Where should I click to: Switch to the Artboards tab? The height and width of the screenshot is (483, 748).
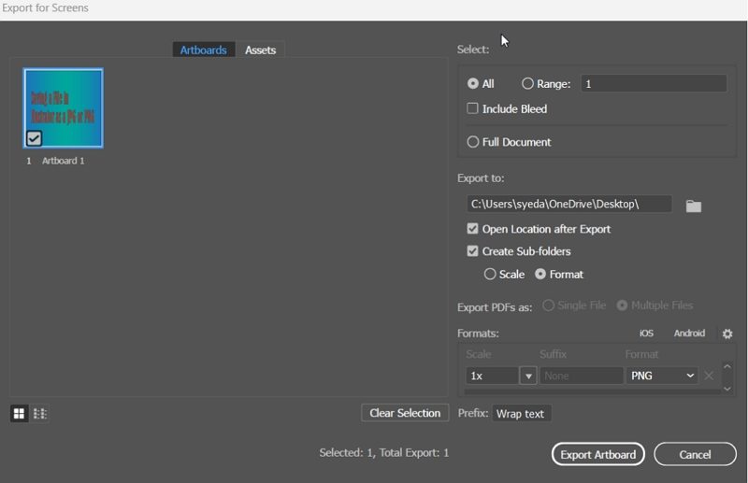[203, 50]
